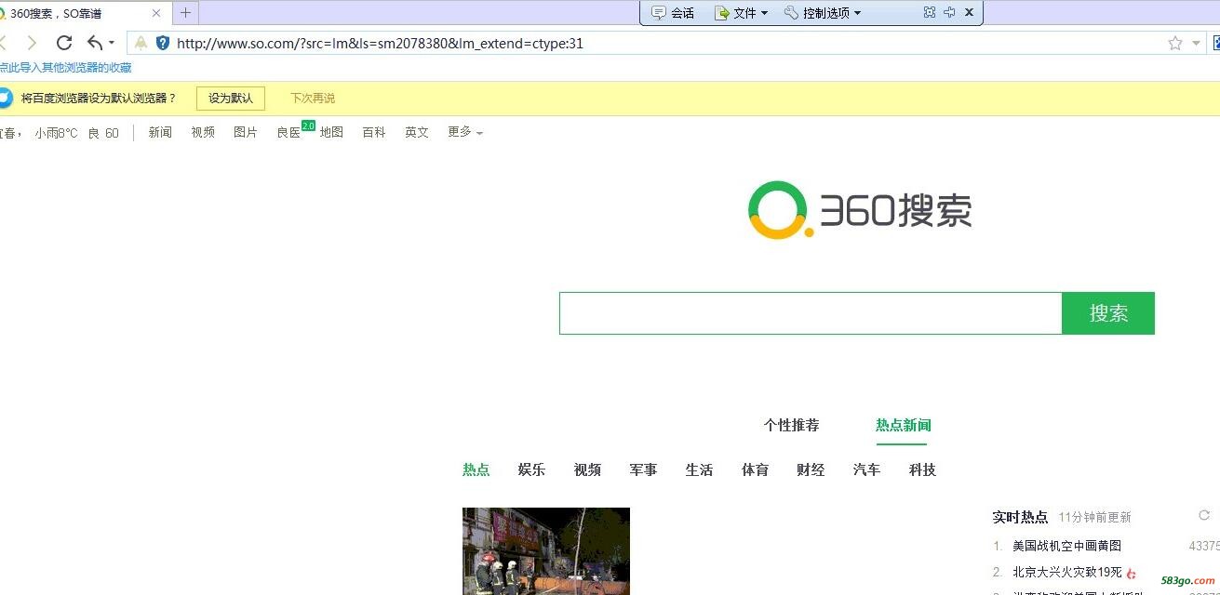The width and height of the screenshot is (1220, 595).
Task: Open the 地图 navigation link
Action: coord(331,133)
